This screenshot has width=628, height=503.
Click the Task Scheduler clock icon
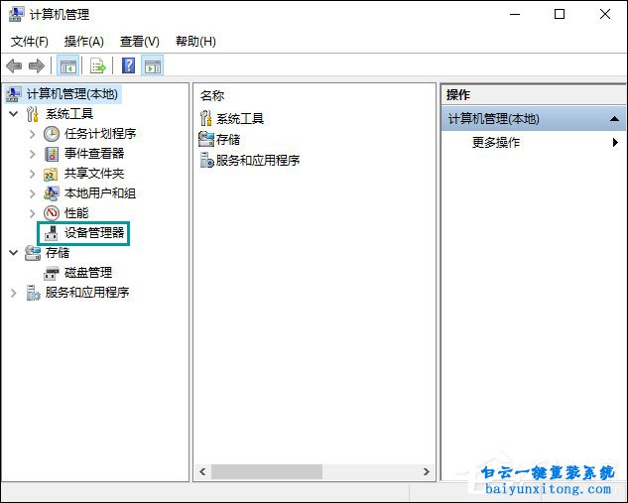click(x=52, y=134)
